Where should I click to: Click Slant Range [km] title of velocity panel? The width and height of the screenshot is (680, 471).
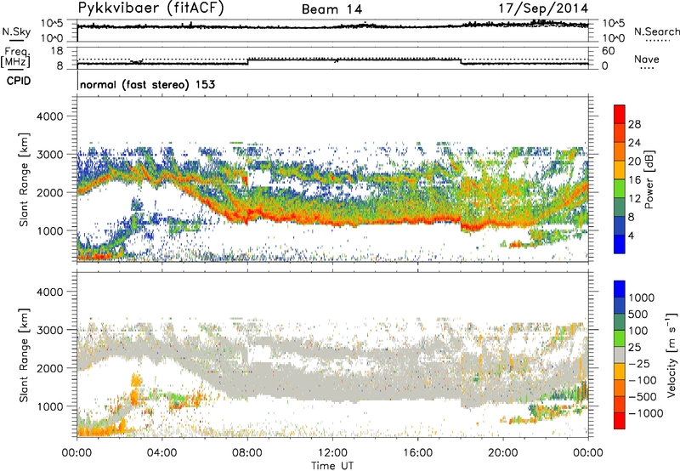click(24, 355)
